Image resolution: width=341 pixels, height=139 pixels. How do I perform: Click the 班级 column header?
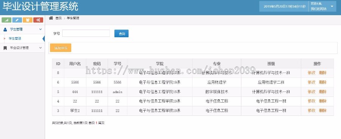click(271, 64)
